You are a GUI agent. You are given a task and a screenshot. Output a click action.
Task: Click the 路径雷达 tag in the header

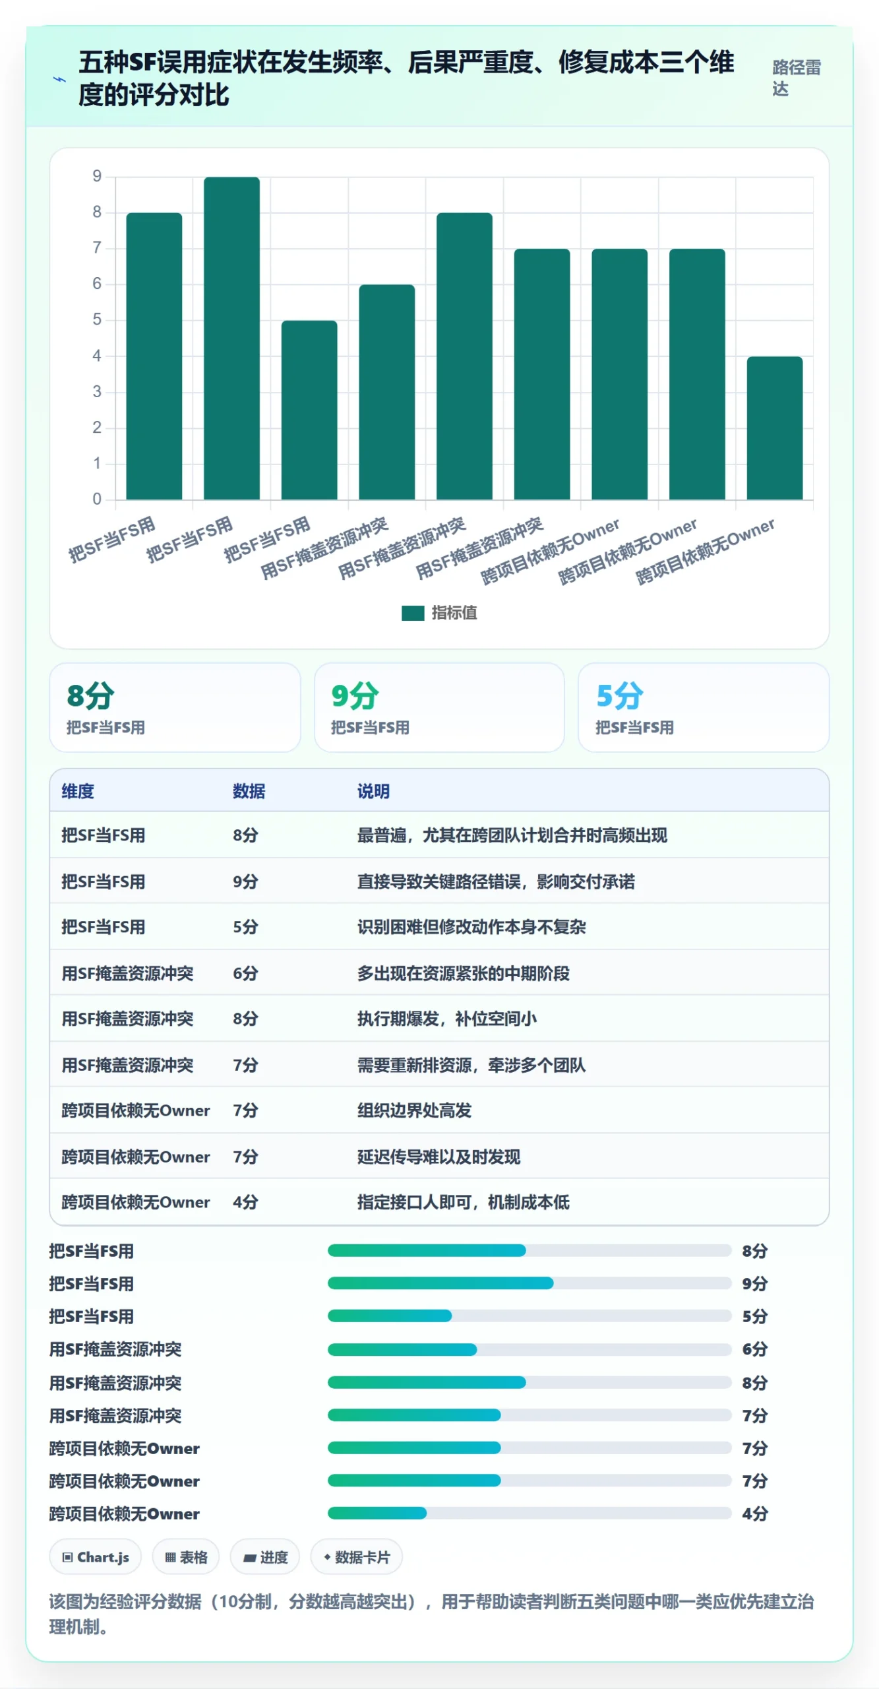pos(796,78)
